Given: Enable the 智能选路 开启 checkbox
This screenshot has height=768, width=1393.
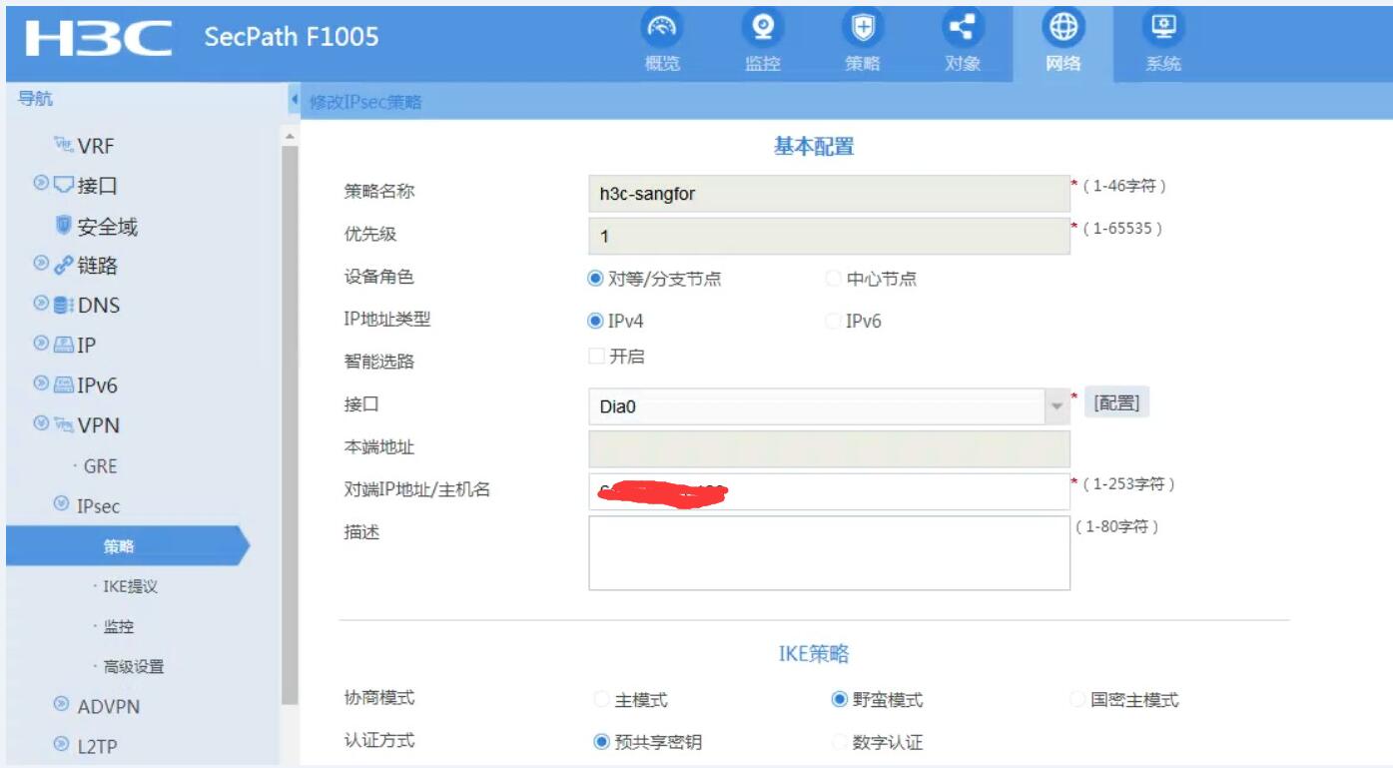Looking at the screenshot, I should (596, 357).
